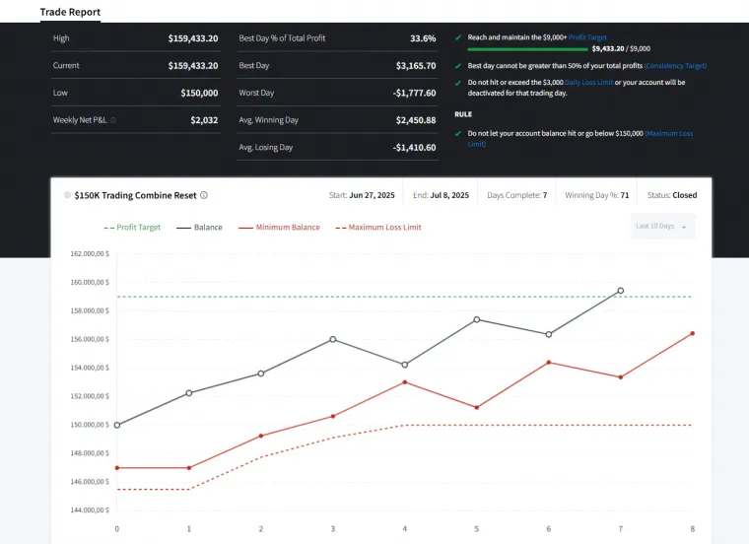
Task: Toggle Balance series in chart legend
Action: [200, 228]
